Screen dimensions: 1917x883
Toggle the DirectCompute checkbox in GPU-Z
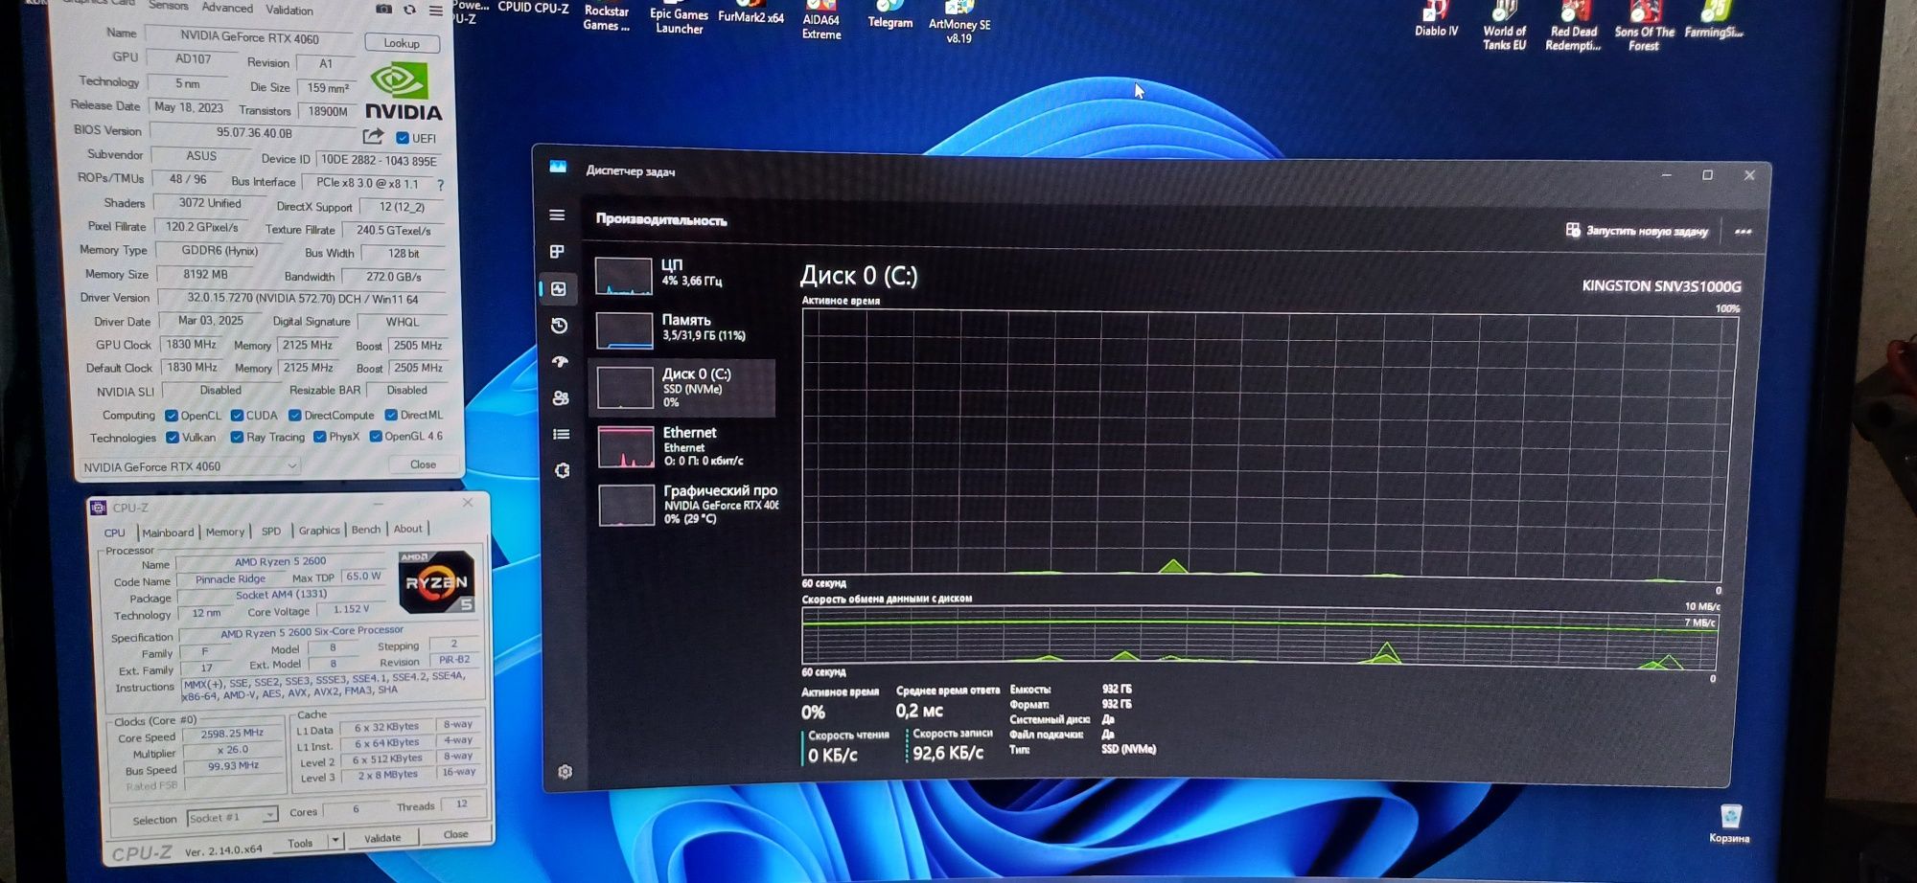[295, 416]
